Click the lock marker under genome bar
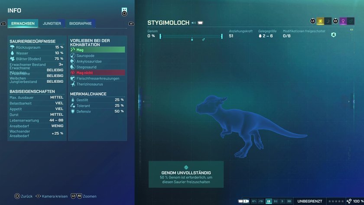Screen dimensions: 364x205 tap(192, 39)
